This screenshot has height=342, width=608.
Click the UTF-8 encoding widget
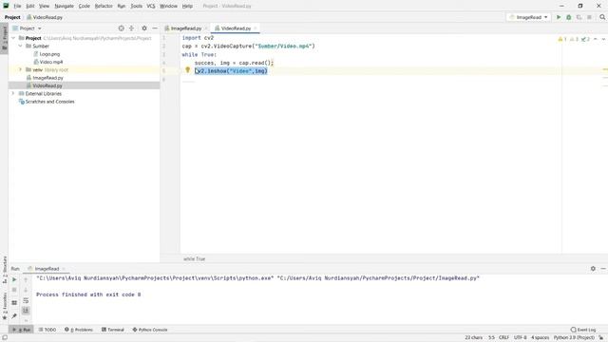click(x=520, y=338)
